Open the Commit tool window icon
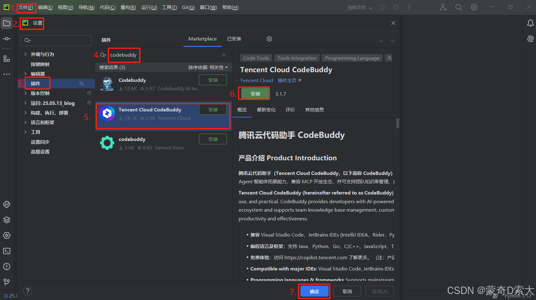Image resolution: width=536 pixels, height=300 pixels. [x=7, y=39]
